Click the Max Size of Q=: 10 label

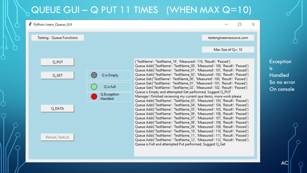tap(228, 50)
